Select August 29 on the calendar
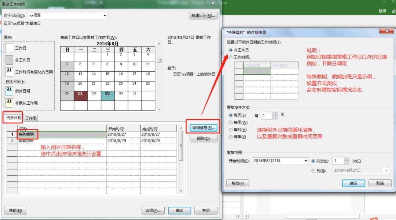The image size is (396, 220). (107, 96)
